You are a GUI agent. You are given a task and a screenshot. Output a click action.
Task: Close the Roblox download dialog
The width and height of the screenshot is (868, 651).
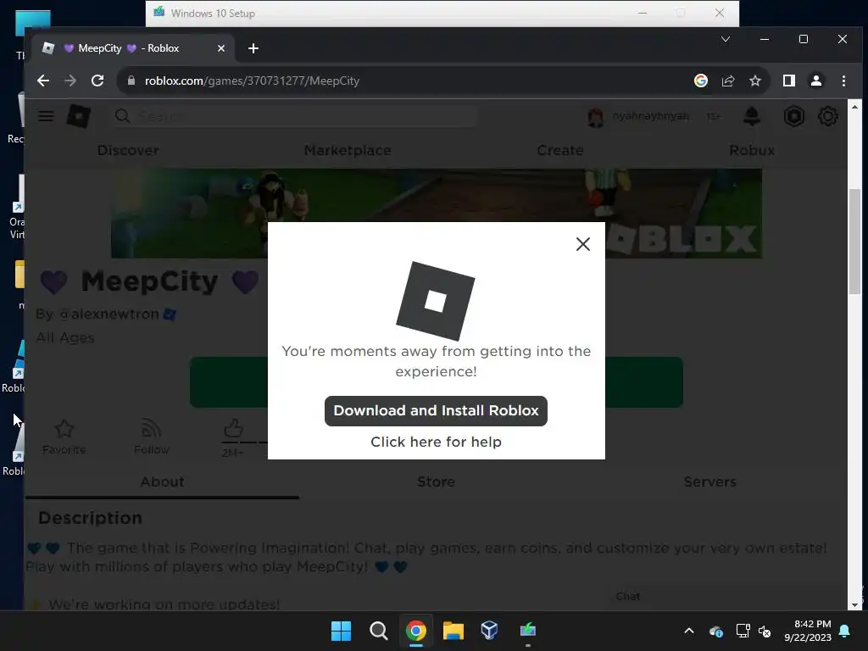click(x=583, y=244)
